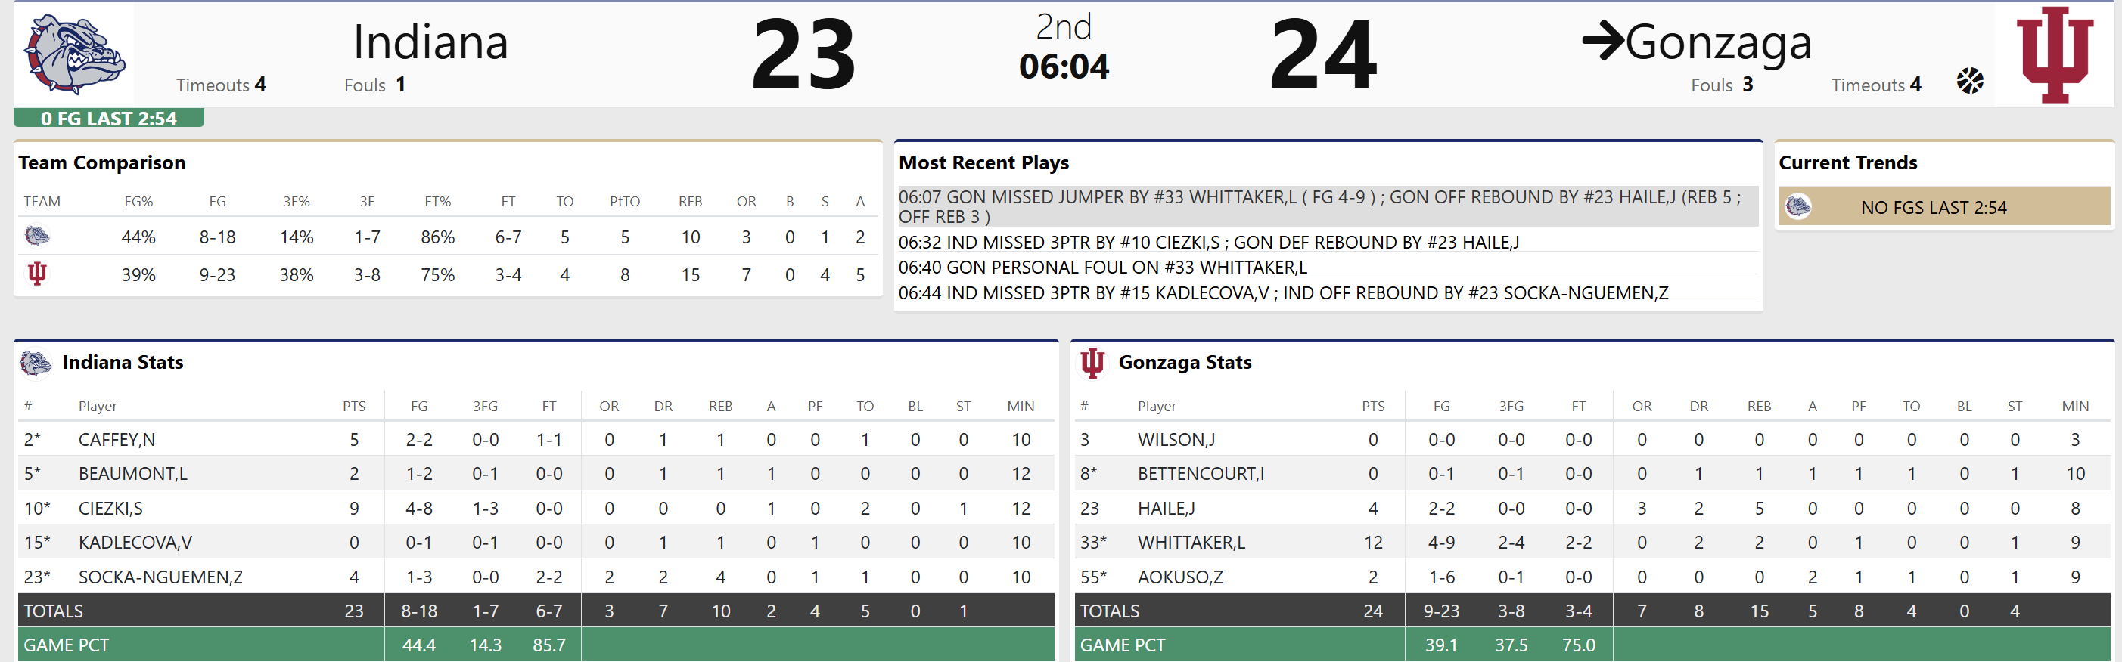The image size is (2122, 662).
Task: Click the IU icon beside Gonzaga Stats heading
Action: 1092,362
